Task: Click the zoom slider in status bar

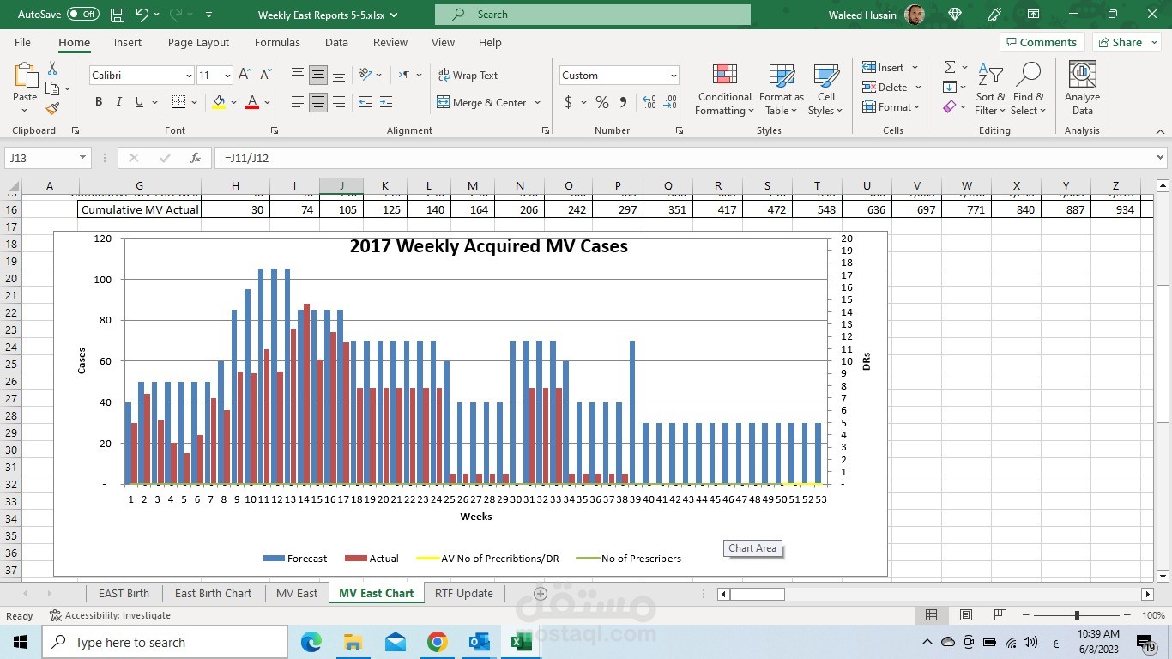Action: coord(1077,615)
